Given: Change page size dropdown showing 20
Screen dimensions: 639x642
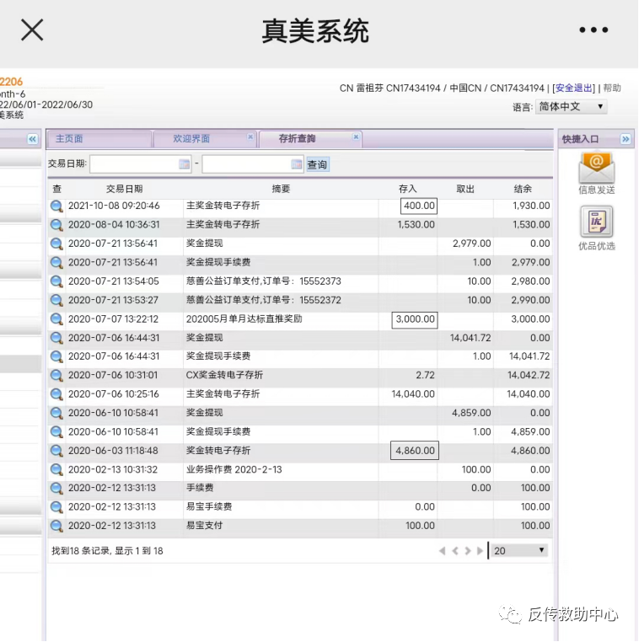Looking at the screenshot, I should pyautogui.click(x=520, y=550).
